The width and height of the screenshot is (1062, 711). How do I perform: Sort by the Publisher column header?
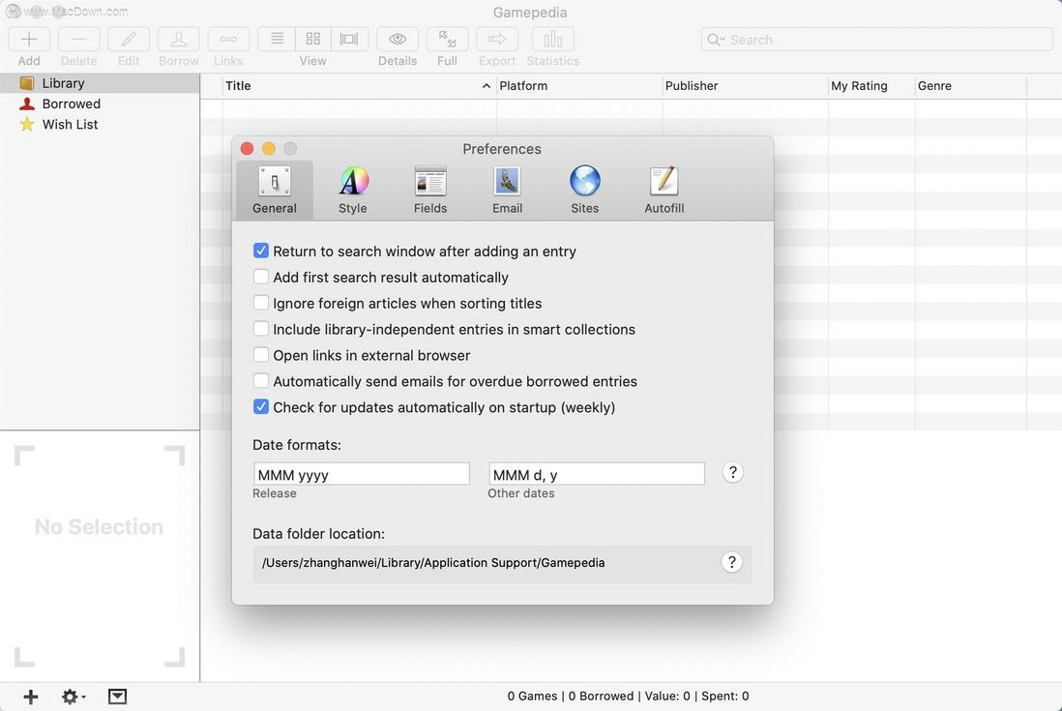745,86
